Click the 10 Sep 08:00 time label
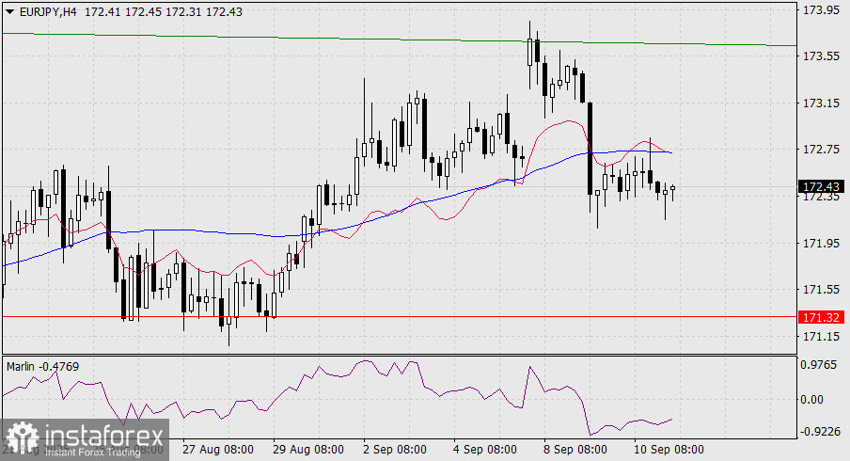850x461 pixels. (x=669, y=450)
